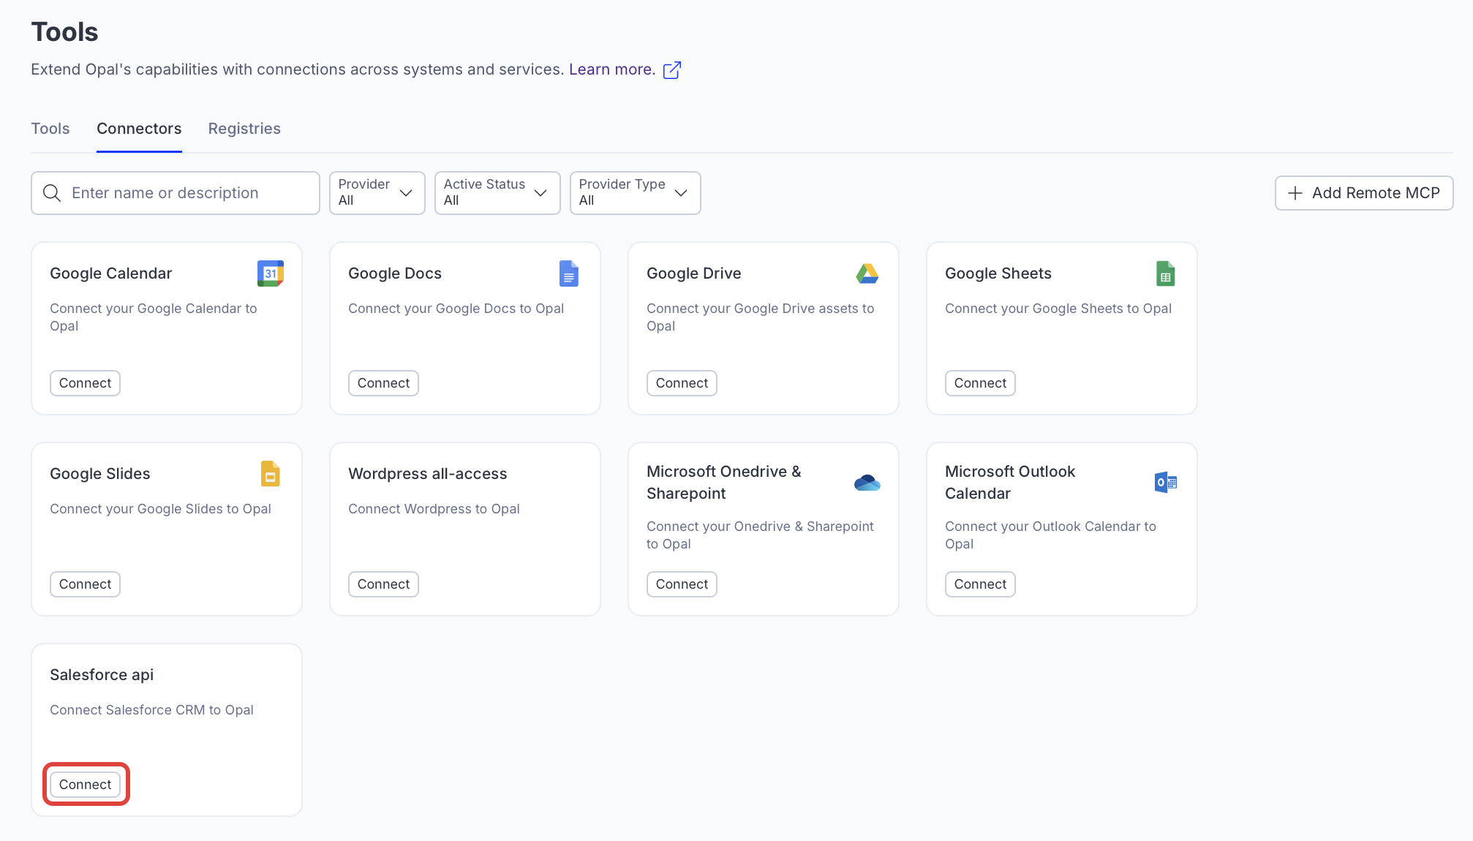
Task: Click the Google Calendar icon
Action: pos(270,274)
